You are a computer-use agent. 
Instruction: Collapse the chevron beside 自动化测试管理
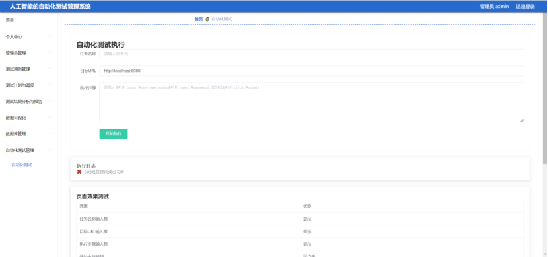click(50, 150)
